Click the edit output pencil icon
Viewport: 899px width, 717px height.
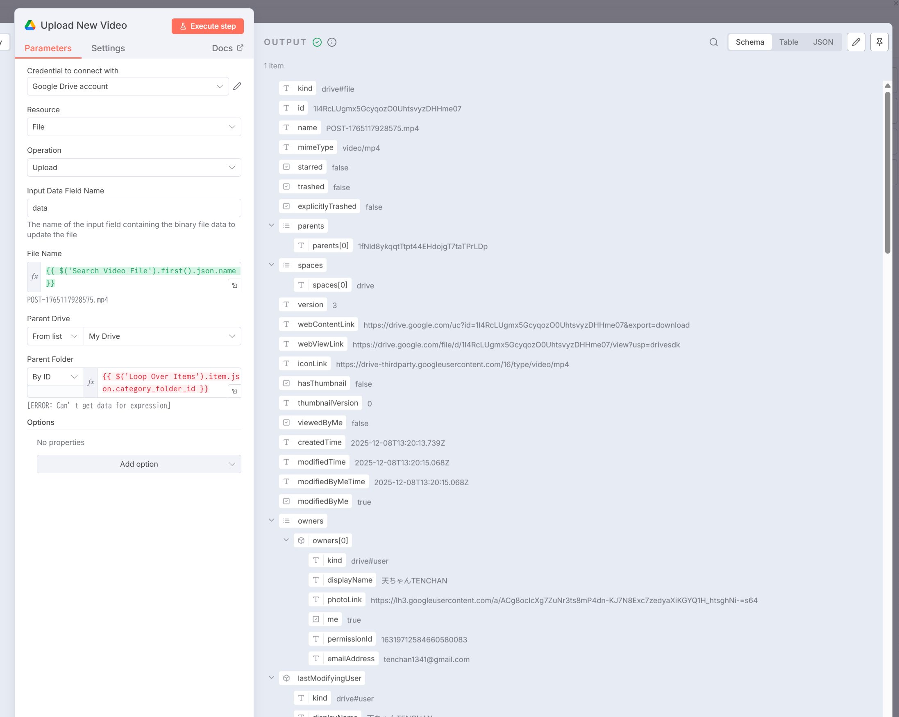click(x=856, y=42)
